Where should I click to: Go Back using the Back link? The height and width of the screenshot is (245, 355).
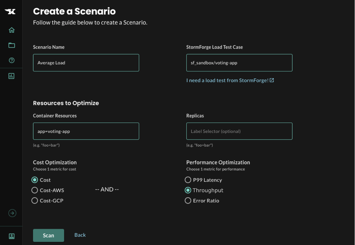point(80,235)
